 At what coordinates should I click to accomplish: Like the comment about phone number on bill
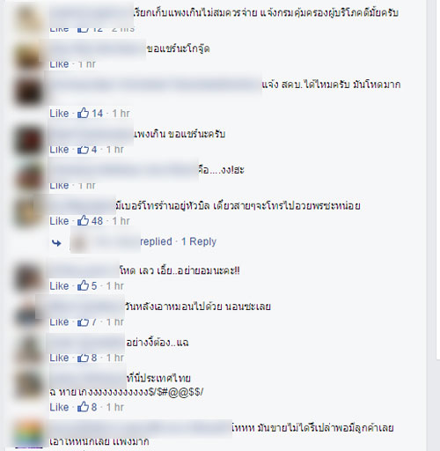click(59, 221)
